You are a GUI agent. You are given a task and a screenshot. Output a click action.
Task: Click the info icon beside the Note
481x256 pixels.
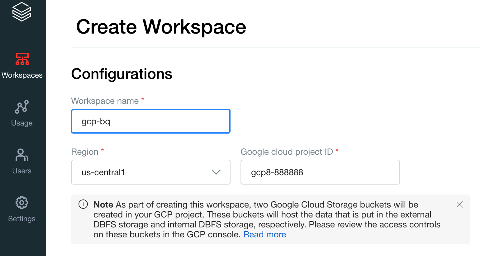(x=83, y=204)
